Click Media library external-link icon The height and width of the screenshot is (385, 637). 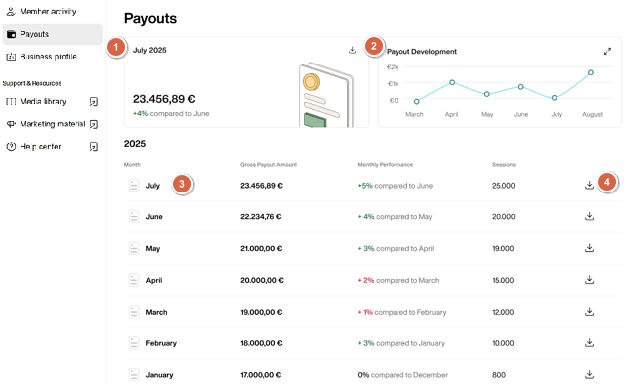pyautogui.click(x=94, y=102)
